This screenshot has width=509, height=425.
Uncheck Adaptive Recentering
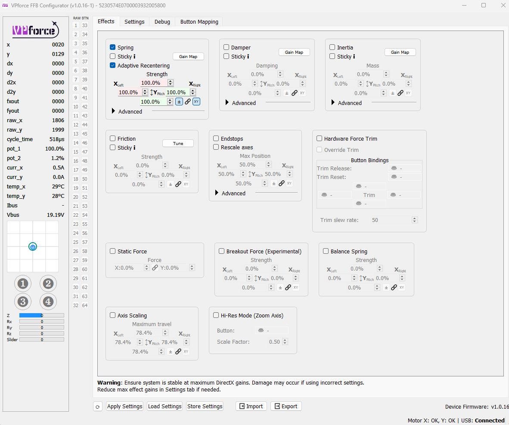[x=113, y=65]
